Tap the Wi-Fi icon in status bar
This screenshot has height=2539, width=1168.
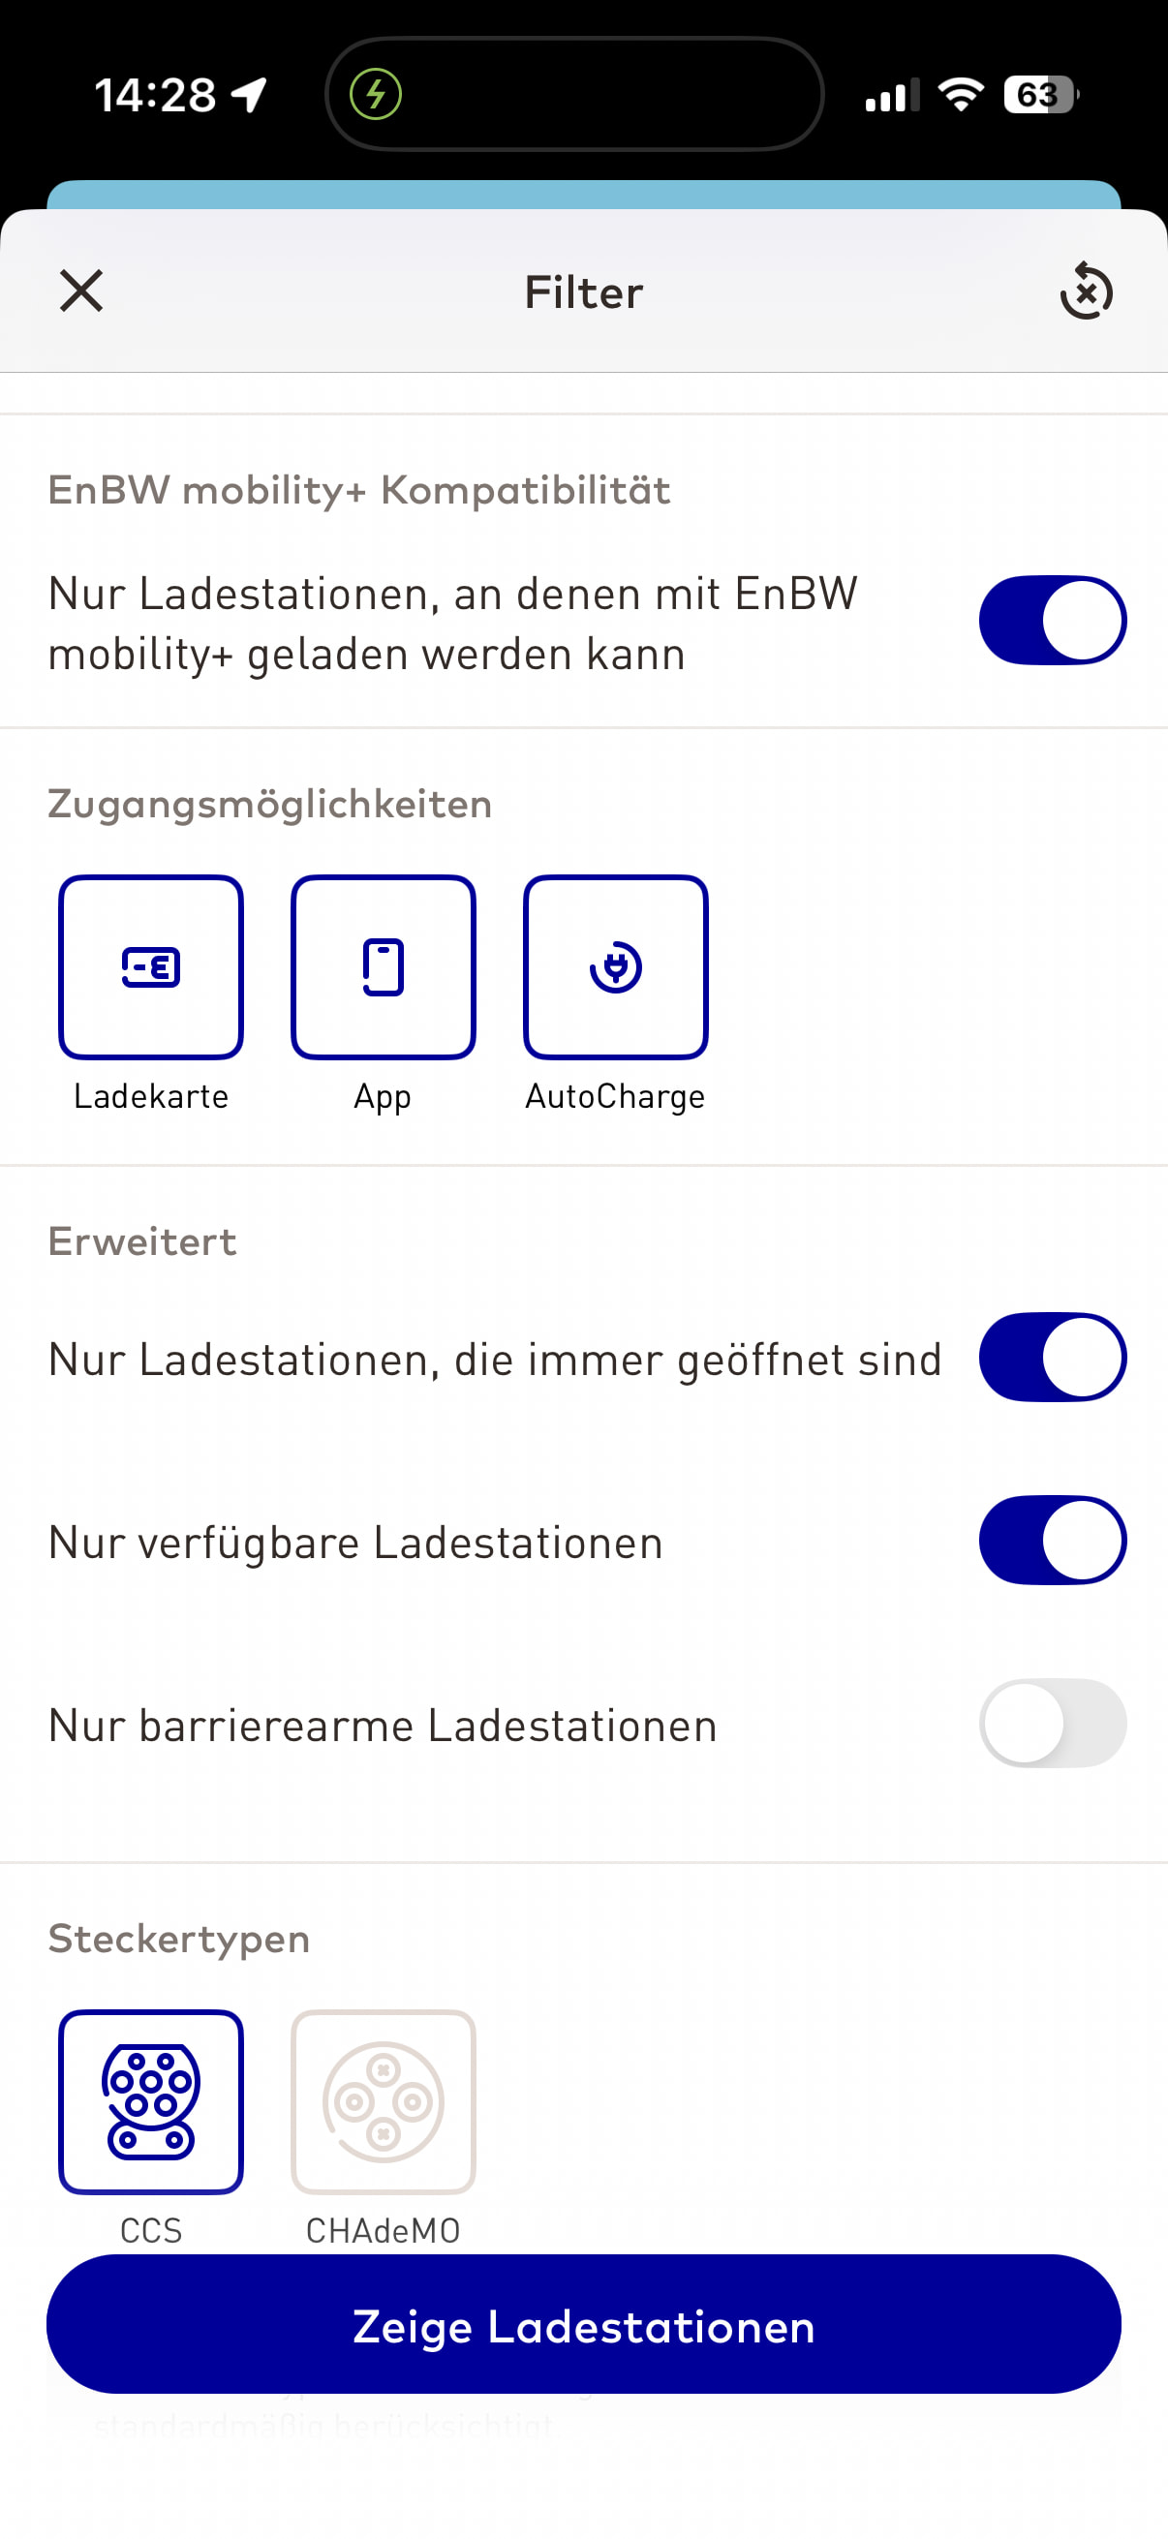[960, 95]
